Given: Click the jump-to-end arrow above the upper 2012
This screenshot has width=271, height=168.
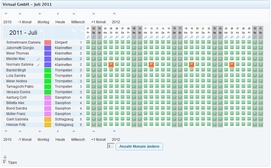Looking at the screenshot, I should tap(114, 13).
